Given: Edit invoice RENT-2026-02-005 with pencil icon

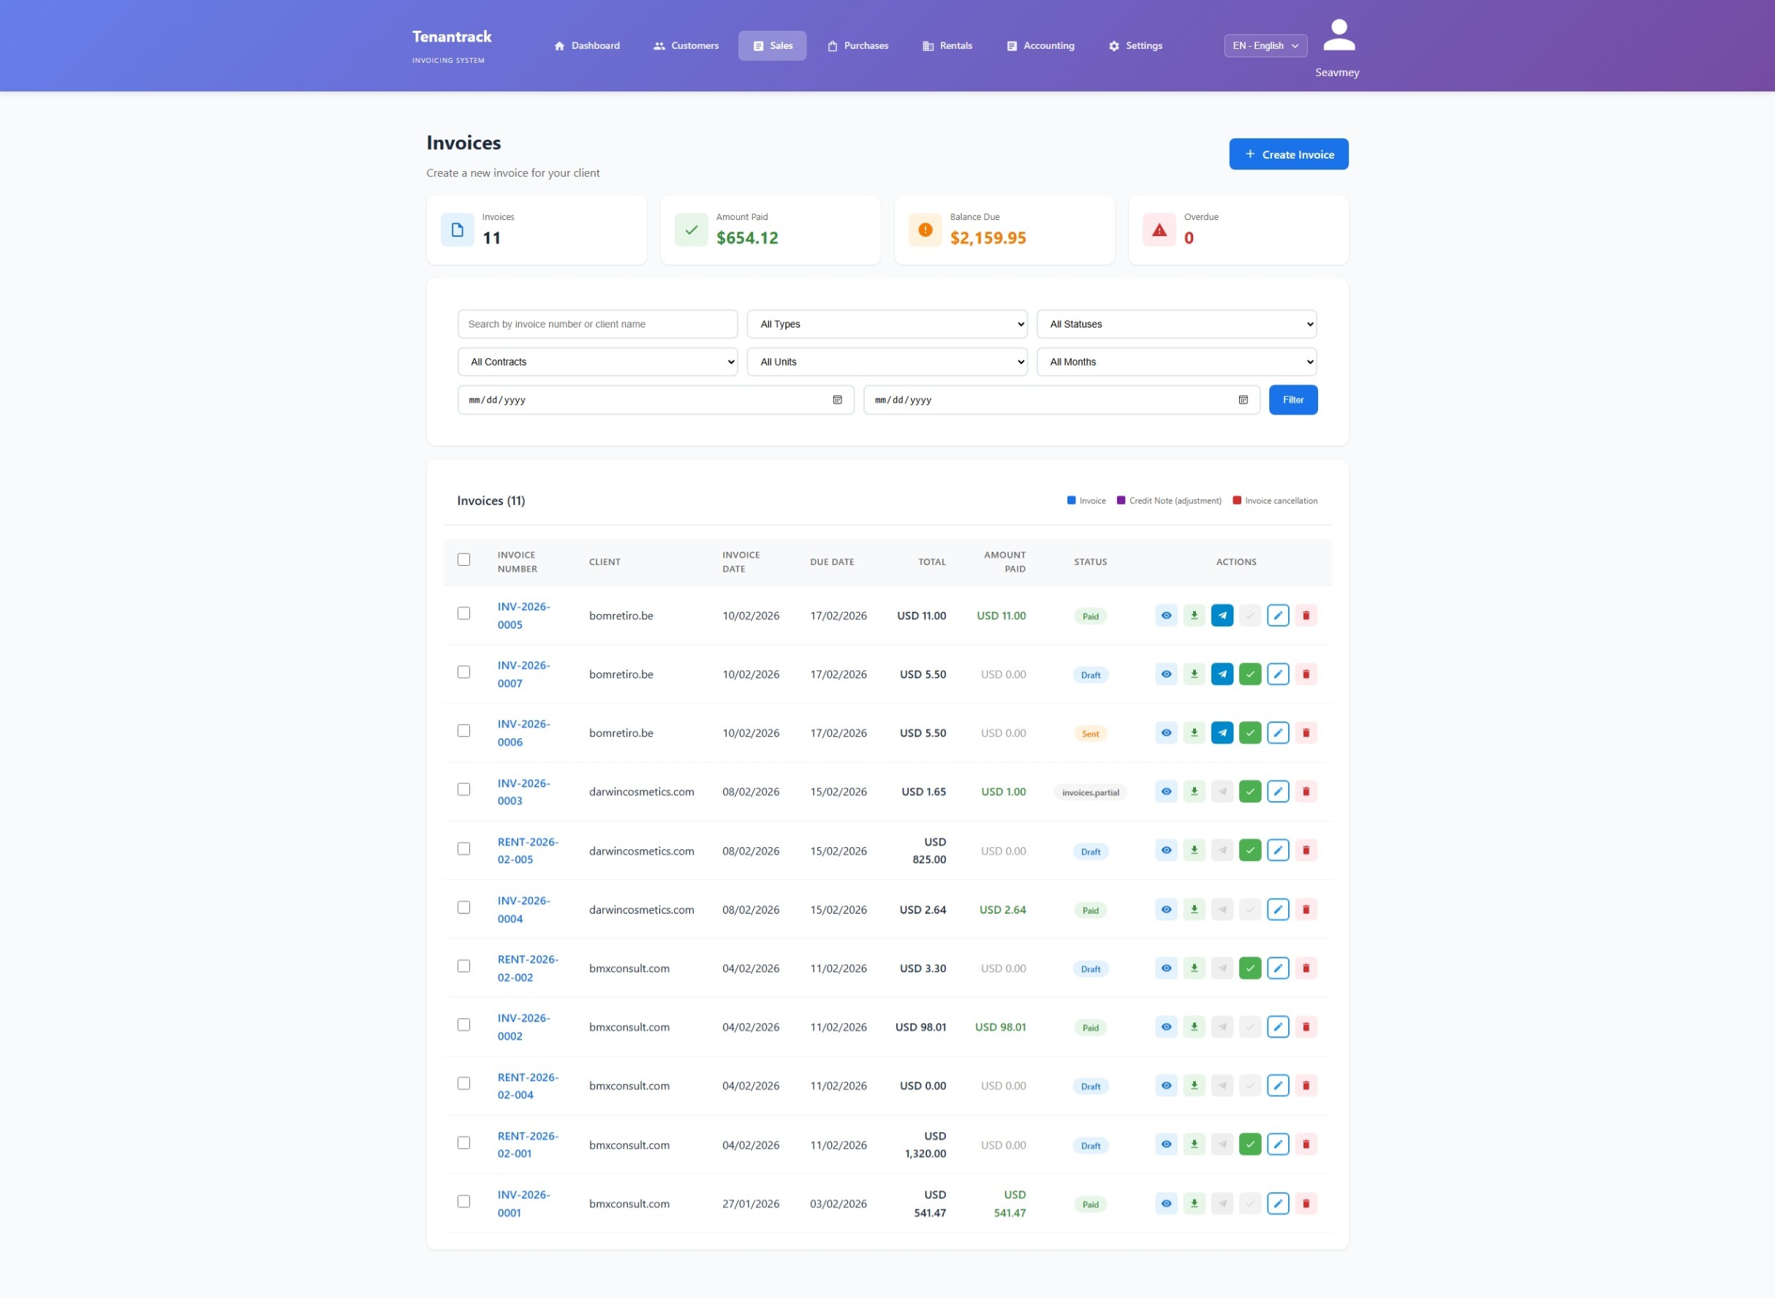Looking at the screenshot, I should click(x=1278, y=850).
